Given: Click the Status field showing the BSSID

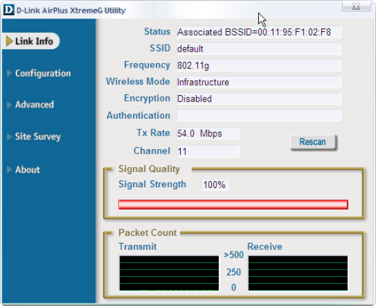Looking at the screenshot, I should 259,32.
